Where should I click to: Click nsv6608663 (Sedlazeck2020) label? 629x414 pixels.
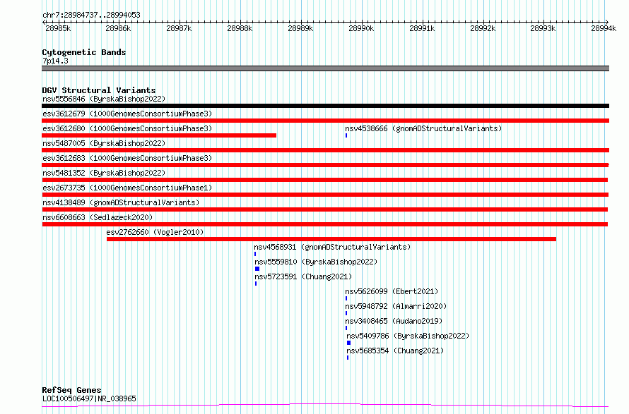tap(98, 217)
